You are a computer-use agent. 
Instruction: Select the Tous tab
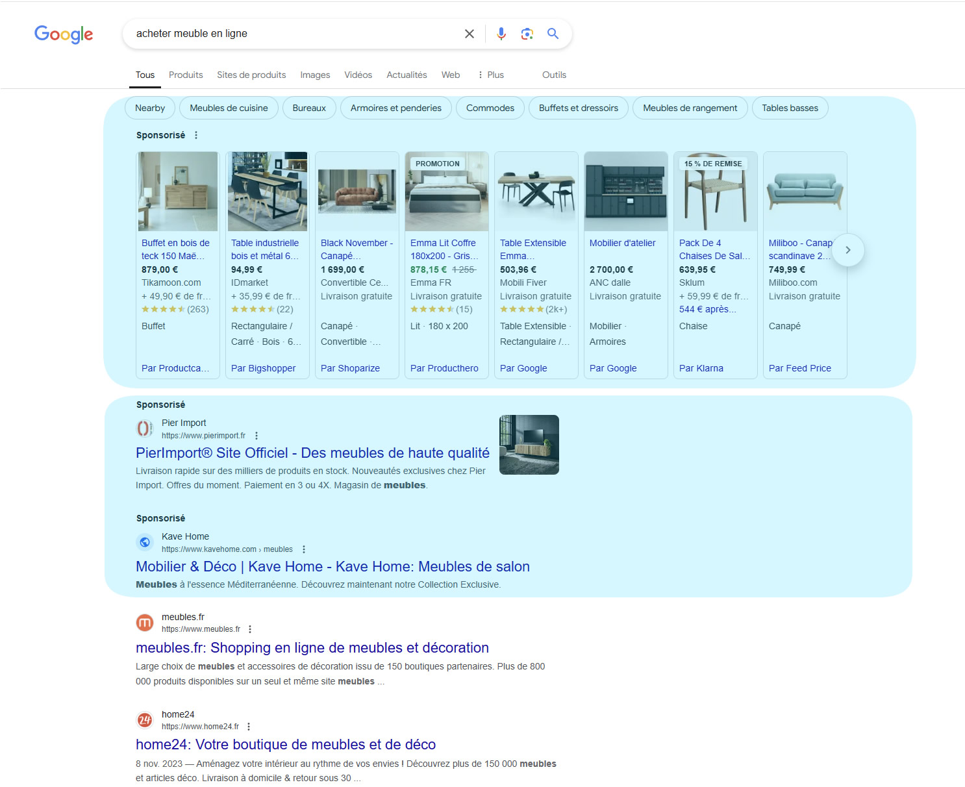click(145, 75)
